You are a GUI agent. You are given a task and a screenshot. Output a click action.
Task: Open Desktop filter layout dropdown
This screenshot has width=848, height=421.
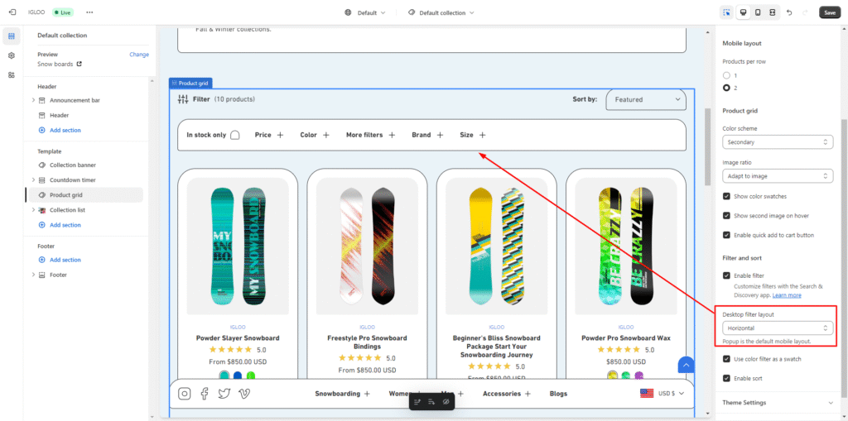pyautogui.click(x=777, y=328)
